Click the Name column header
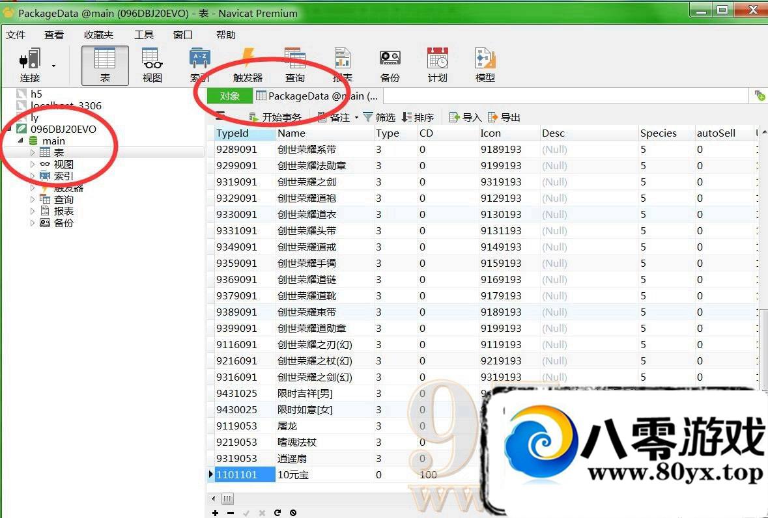Viewport: 768px width, 518px height. pyautogui.click(x=325, y=133)
